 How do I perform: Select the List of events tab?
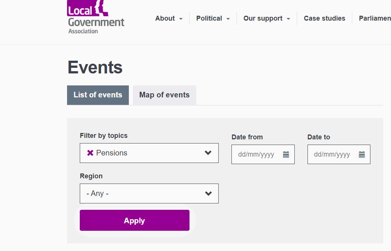coord(98,95)
